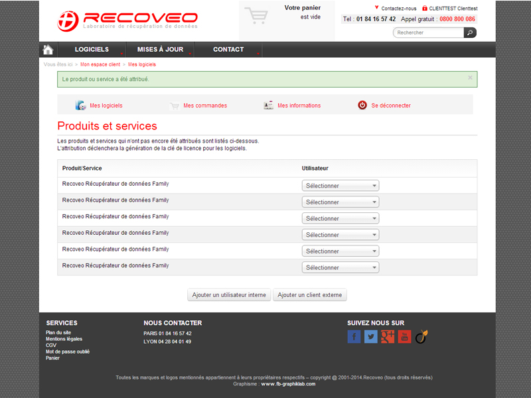The width and height of the screenshot is (531, 398).
Task: Open the Sélectionner dropdown in the first product row
Action: [341, 186]
